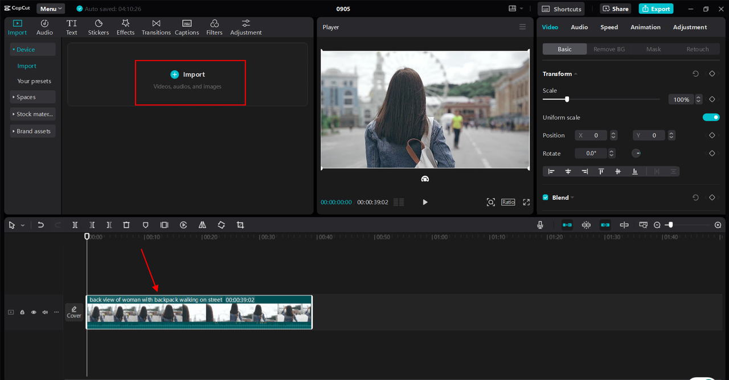The width and height of the screenshot is (729, 380).
Task: Click the reverse playback icon
Action: (x=183, y=225)
